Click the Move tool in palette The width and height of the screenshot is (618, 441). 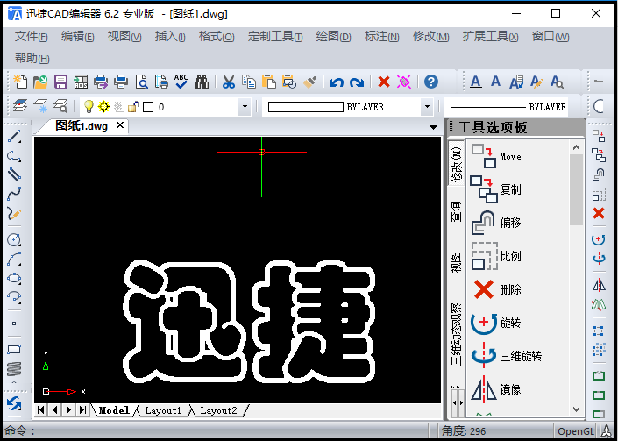[497, 156]
